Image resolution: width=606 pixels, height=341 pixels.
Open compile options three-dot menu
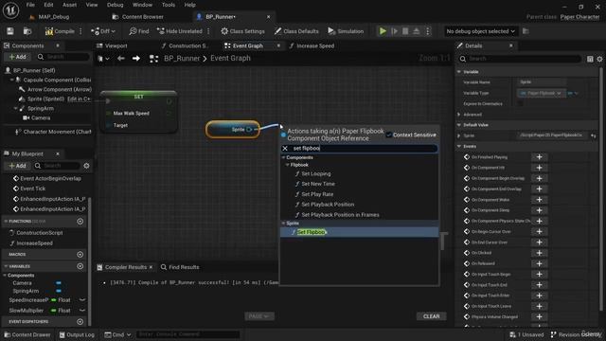[80, 31]
